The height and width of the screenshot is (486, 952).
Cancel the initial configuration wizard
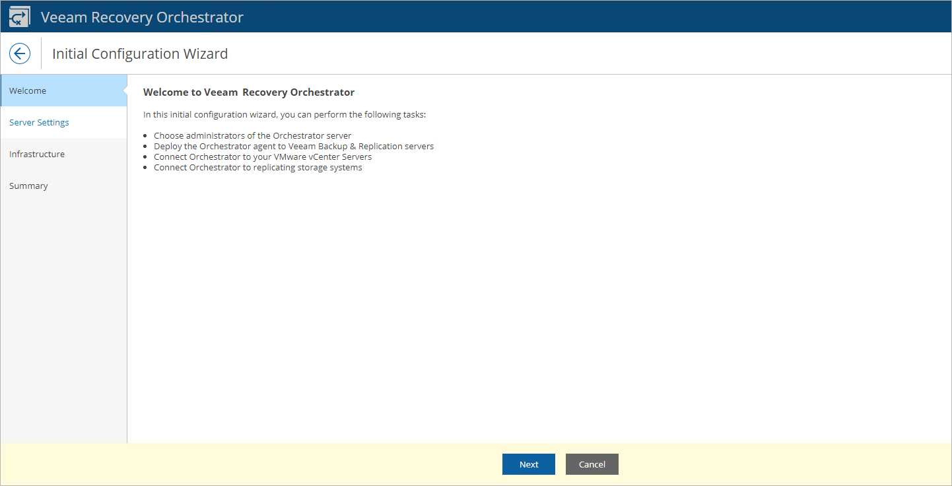click(592, 464)
